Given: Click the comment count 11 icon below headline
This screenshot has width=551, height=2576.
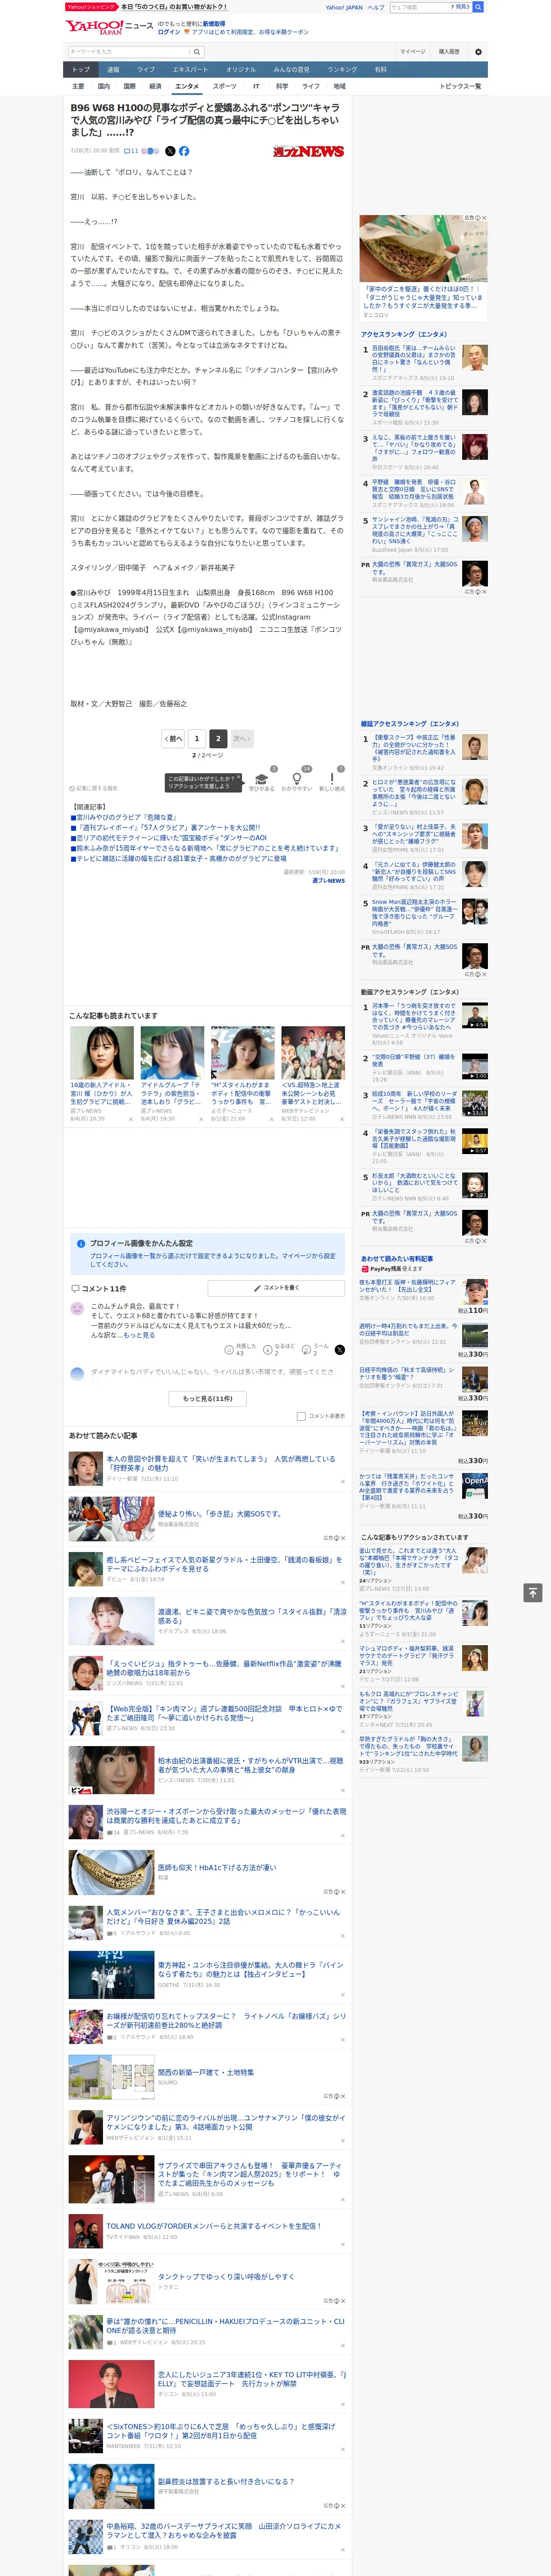Looking at the screenshot, I should (131, 151).
